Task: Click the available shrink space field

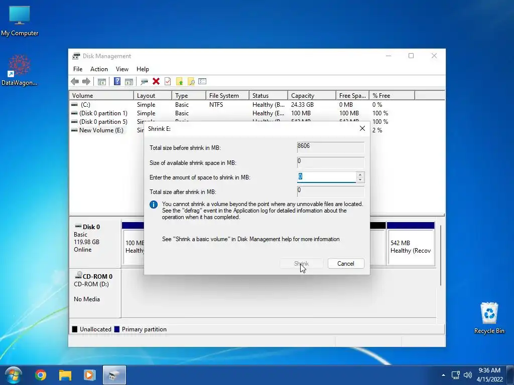Action: (330, 162)
